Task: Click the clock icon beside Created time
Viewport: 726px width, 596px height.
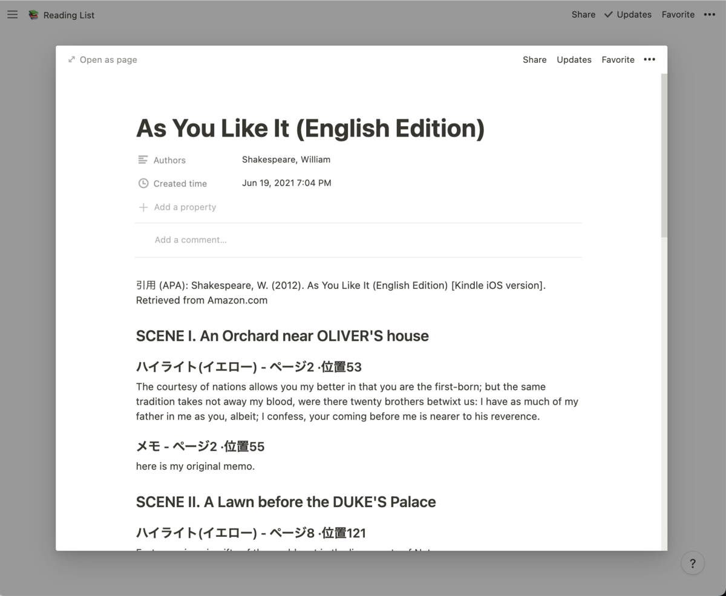Action: pos(143,183)
